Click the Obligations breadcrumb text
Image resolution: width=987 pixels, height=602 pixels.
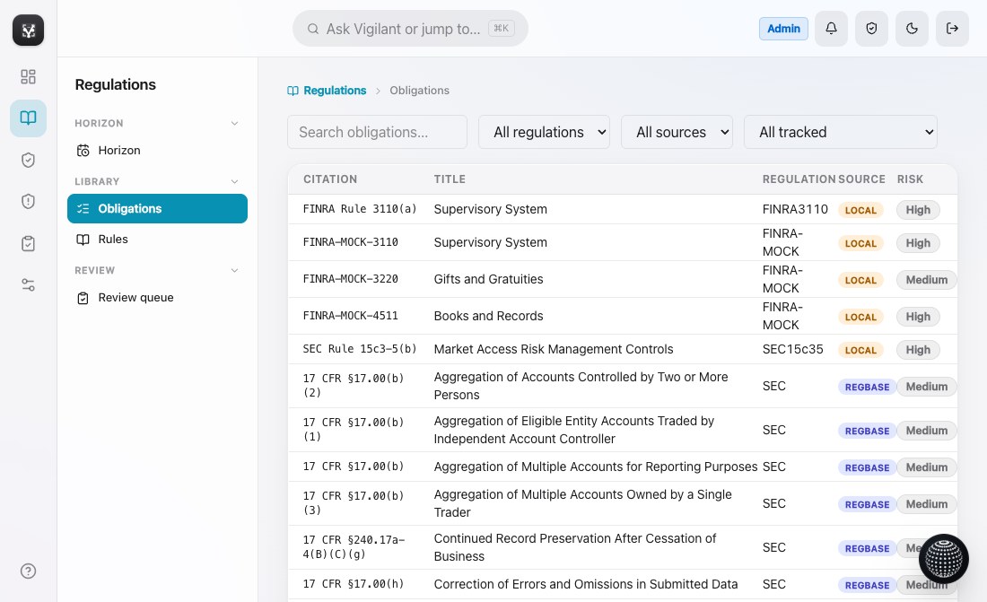pos(419,91)
